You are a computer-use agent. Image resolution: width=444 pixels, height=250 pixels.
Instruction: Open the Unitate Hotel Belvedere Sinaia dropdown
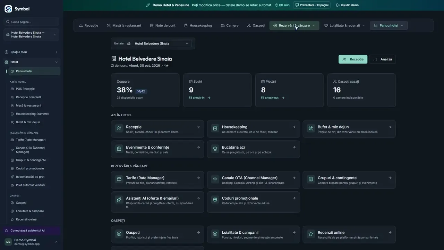(162, 43)
